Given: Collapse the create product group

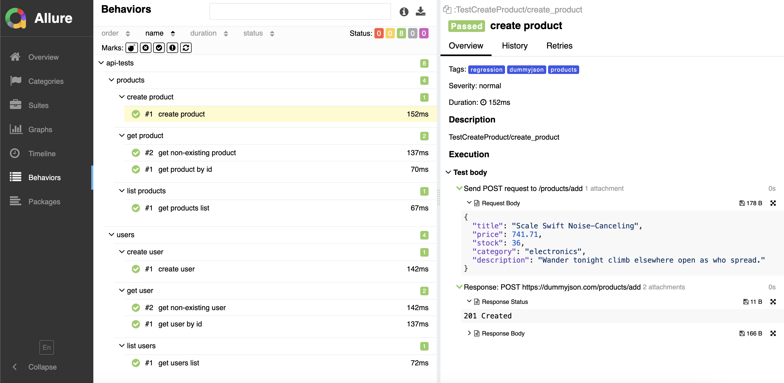Looking at the screenshot, I should click(121, 97).
